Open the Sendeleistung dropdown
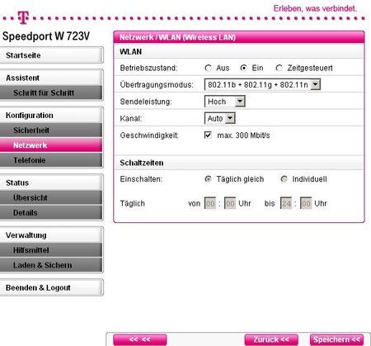Screen dimensions: 371x346 point(225,102)
